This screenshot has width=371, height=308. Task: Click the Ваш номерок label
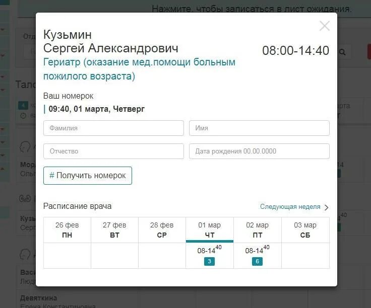(68, 96)
